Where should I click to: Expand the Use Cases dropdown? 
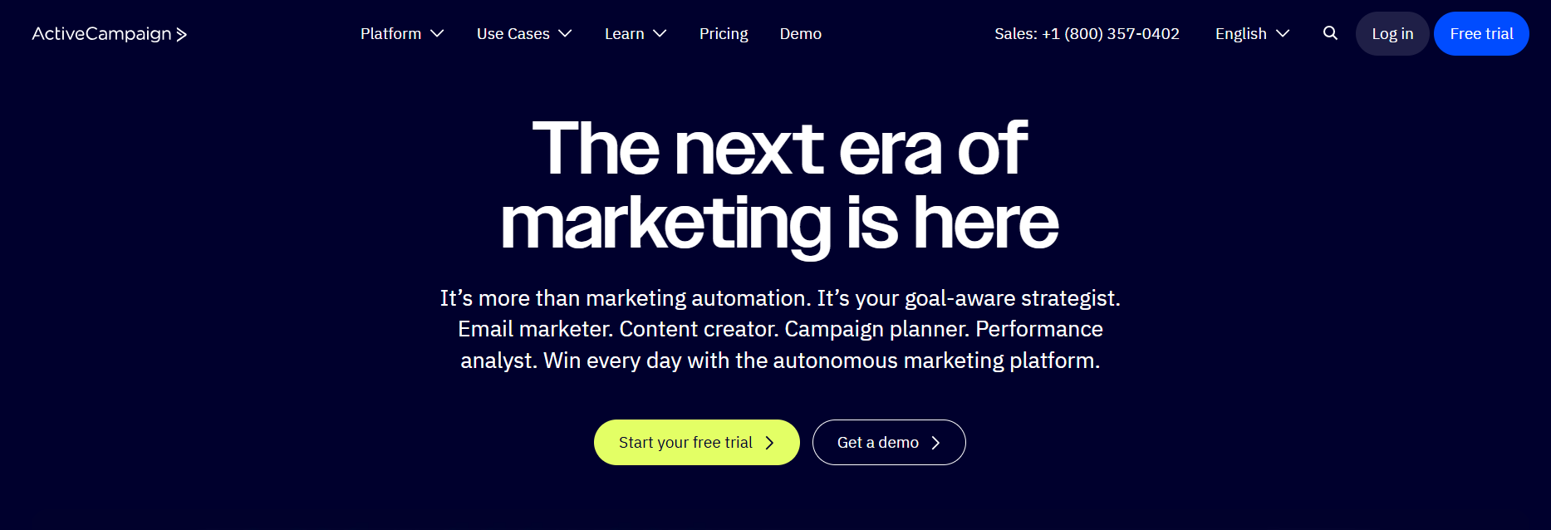click(x=513, y=33)
